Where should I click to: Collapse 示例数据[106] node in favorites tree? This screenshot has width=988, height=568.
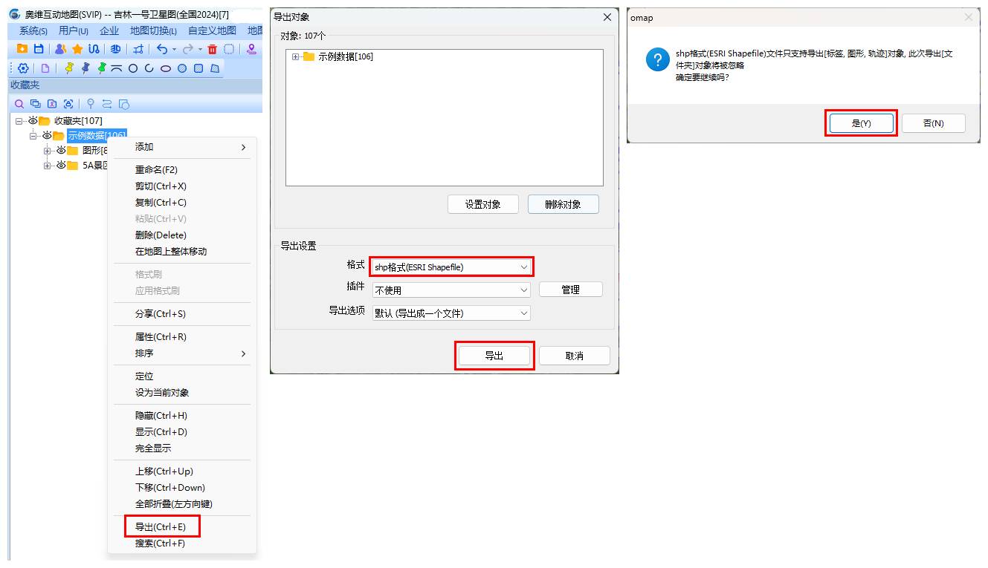(x=33, y=135)
